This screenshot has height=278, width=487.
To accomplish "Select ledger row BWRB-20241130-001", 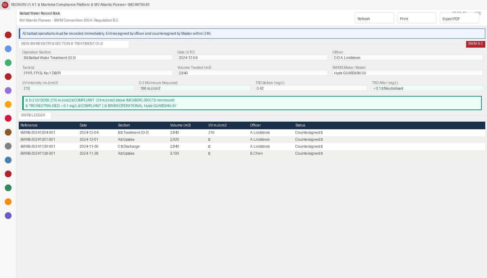I will [252, 147].
